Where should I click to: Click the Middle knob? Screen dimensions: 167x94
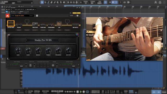[x=38, y=50]
